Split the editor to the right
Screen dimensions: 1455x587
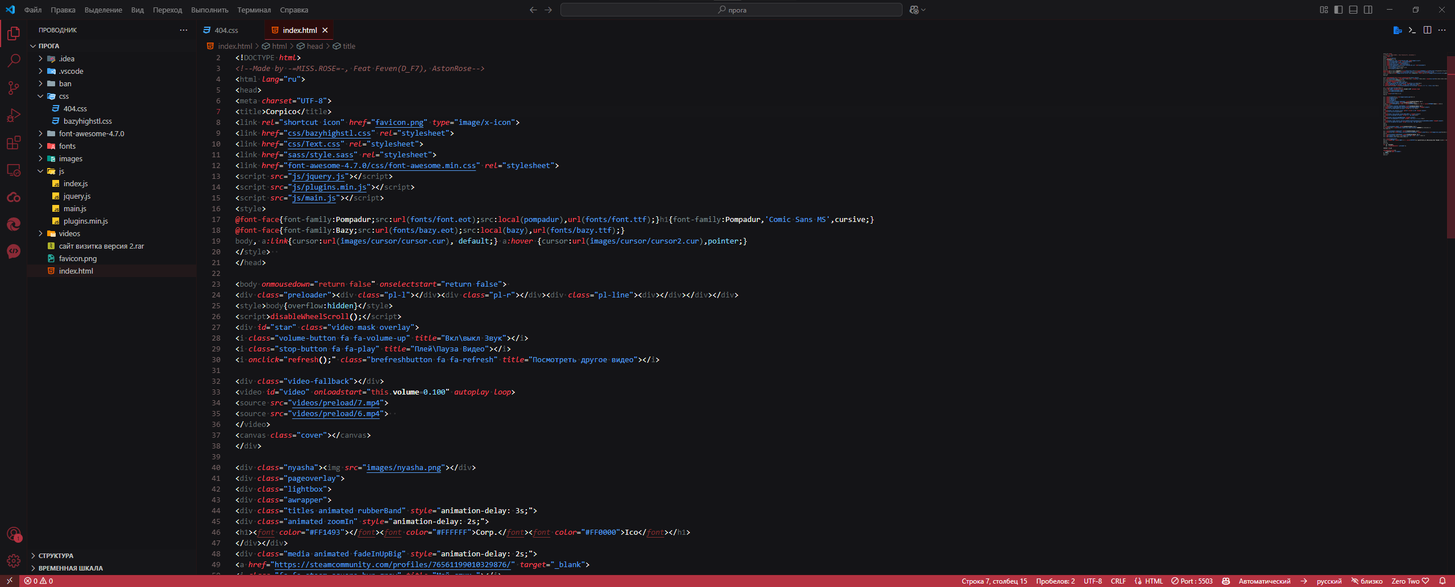(x=1427, y=30)
